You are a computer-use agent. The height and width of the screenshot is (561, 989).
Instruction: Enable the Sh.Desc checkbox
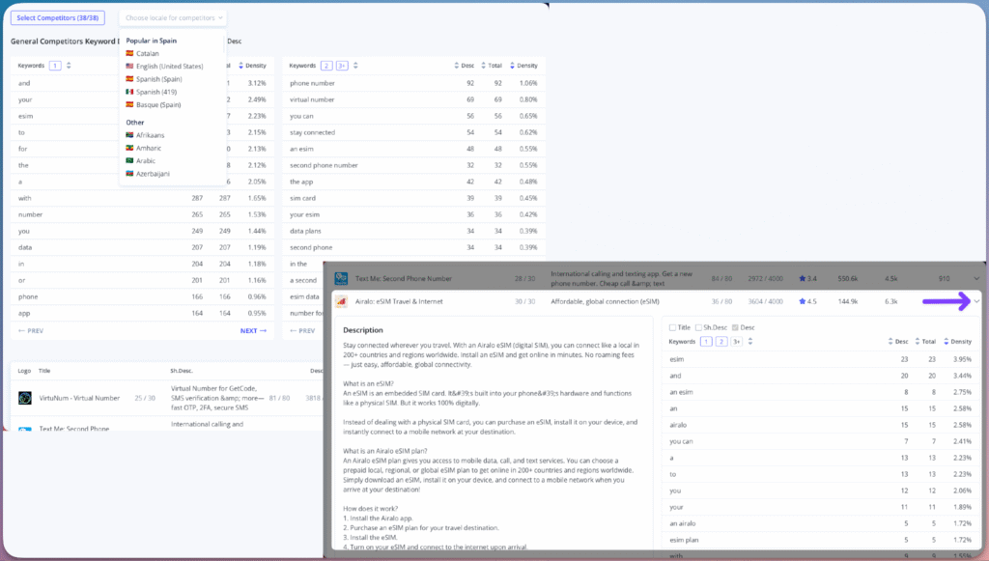click(x=701, y=327)
